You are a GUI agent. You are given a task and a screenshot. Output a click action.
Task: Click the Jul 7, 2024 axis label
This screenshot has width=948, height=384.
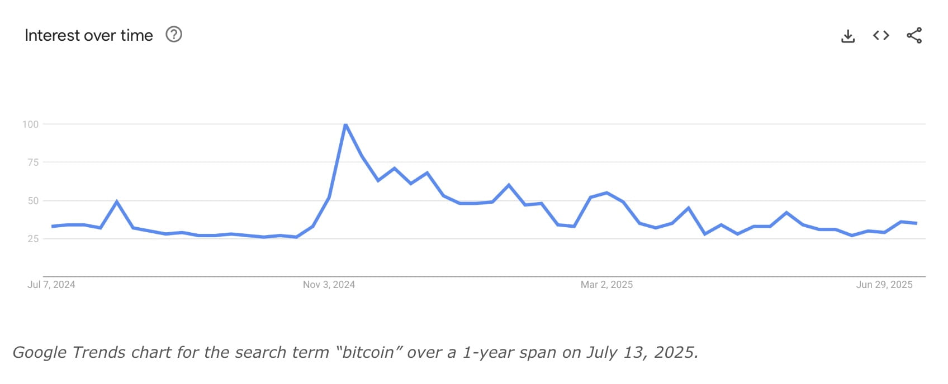(51, 285)
